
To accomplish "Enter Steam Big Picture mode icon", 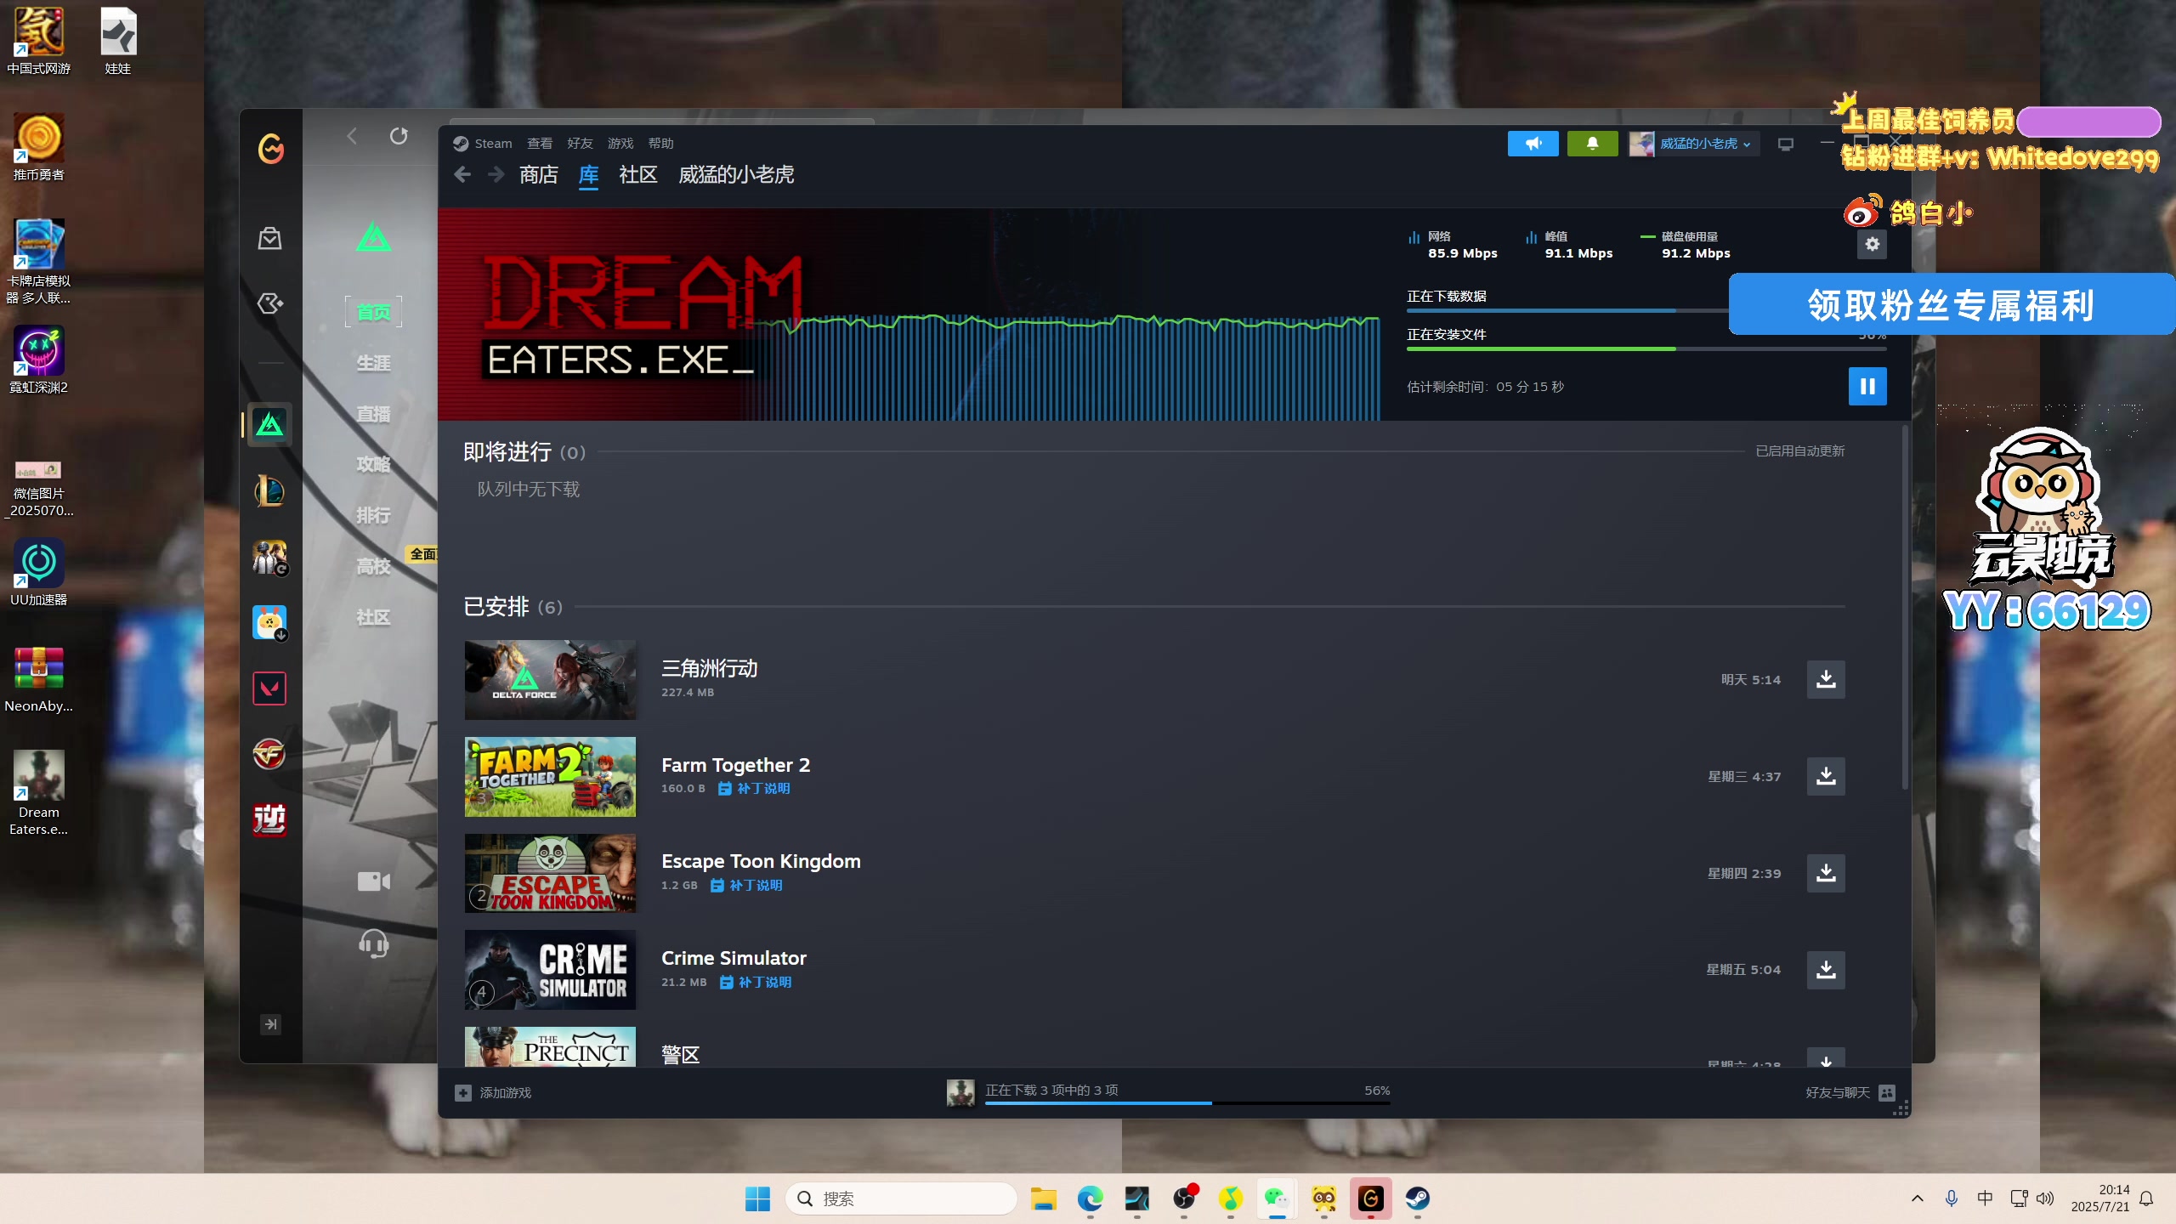I will tap(1785, 144).
